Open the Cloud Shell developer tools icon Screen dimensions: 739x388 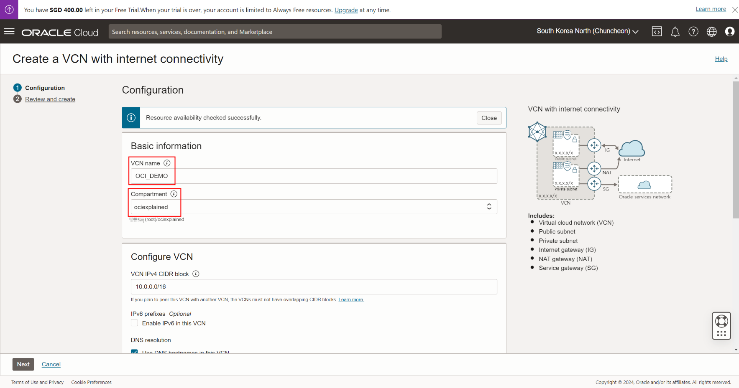[657, 31]
